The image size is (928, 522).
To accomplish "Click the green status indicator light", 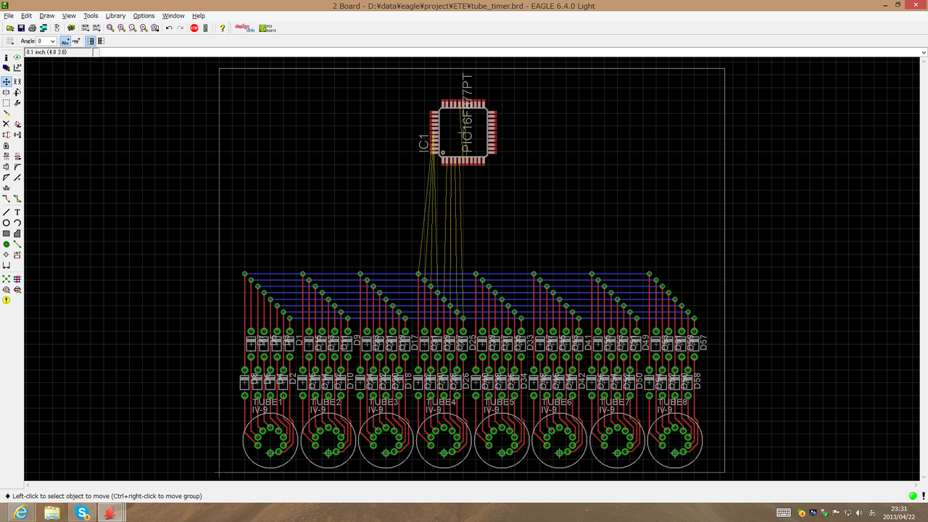I will click(913, 496).
